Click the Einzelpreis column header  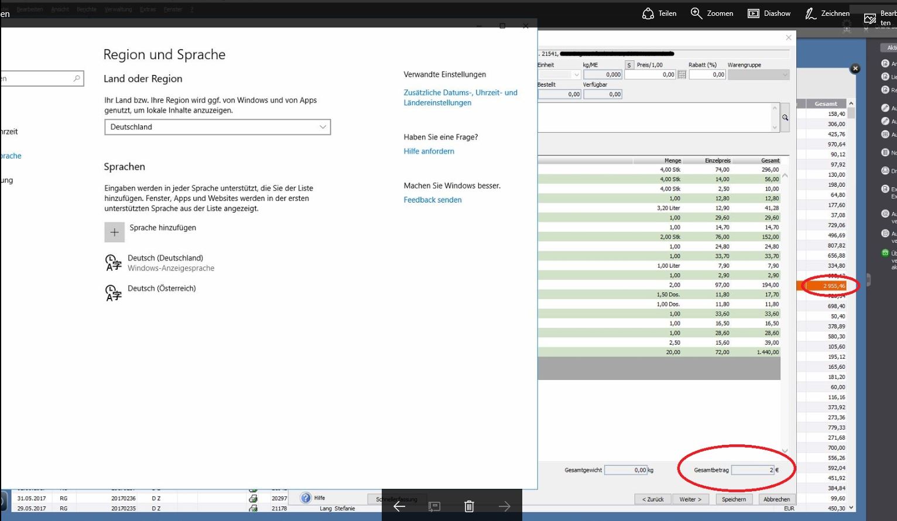click(x=717, y=160)
